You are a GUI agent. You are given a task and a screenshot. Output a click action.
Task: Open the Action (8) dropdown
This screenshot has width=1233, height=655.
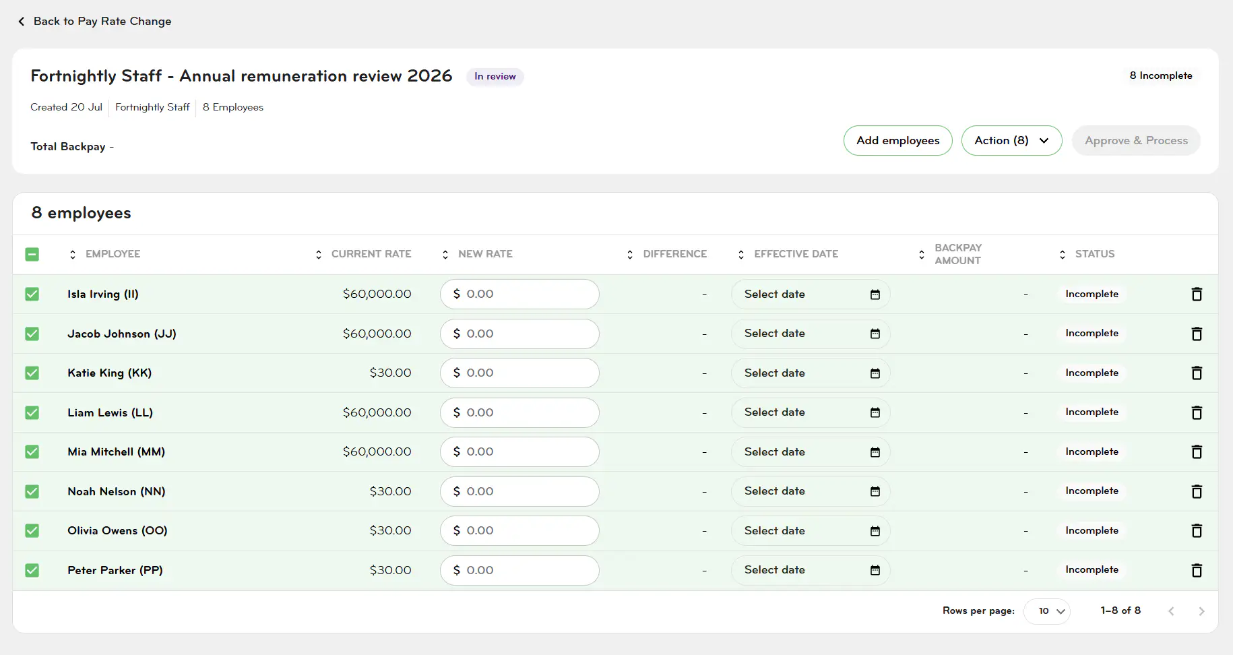click(1011, 140)
